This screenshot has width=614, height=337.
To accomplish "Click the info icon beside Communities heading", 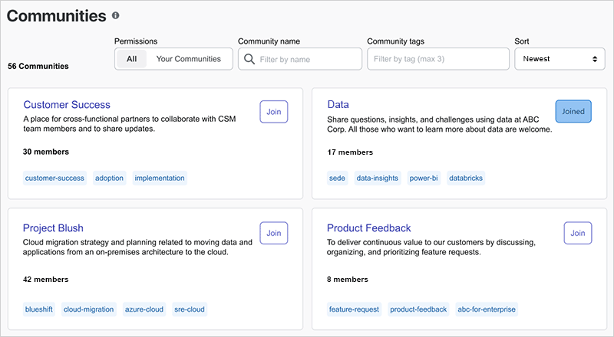I will pos(116,15).
